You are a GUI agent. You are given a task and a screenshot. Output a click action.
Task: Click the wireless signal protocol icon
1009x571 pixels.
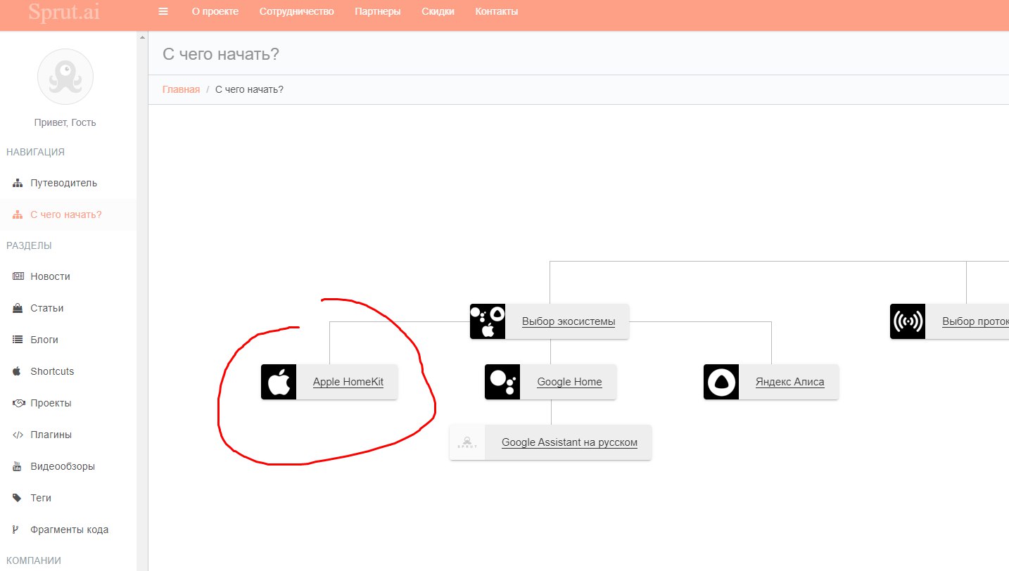[908, 321]
